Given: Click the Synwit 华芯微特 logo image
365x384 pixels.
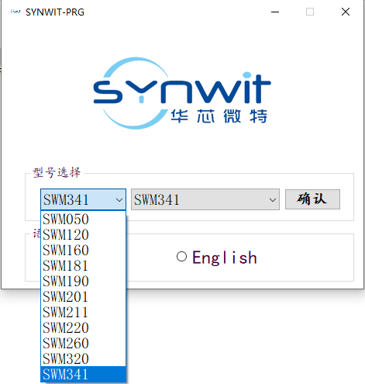Looking at the screenshot, I should click(182, 93).
